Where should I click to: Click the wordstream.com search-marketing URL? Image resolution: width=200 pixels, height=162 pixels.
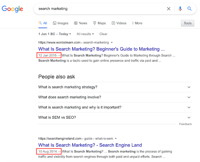pyautogui.click(x=74, y=42)
